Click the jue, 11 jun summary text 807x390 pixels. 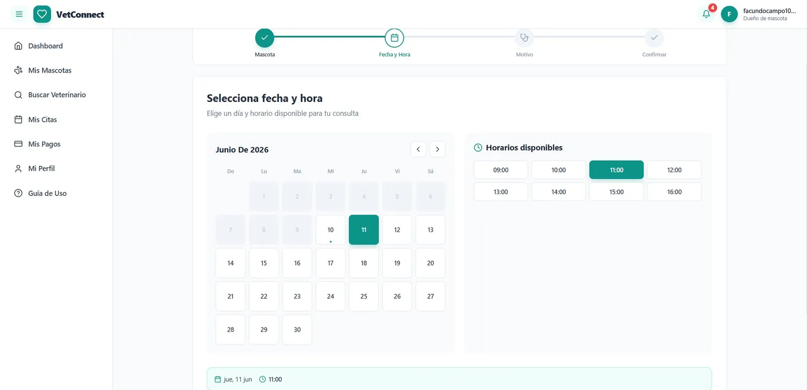[x=238, y=379]
